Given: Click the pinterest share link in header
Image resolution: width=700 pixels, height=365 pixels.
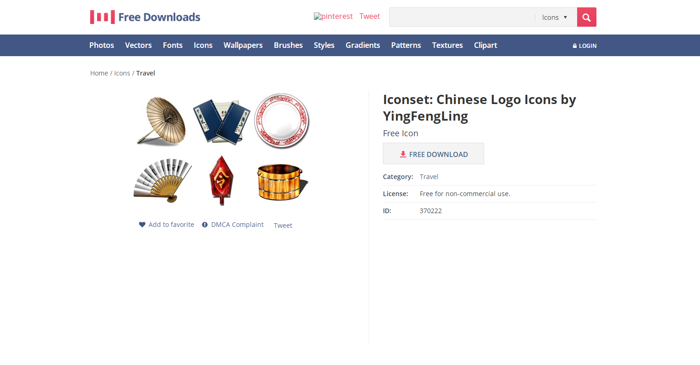Looking at the screenshot, I should [333, 17].
